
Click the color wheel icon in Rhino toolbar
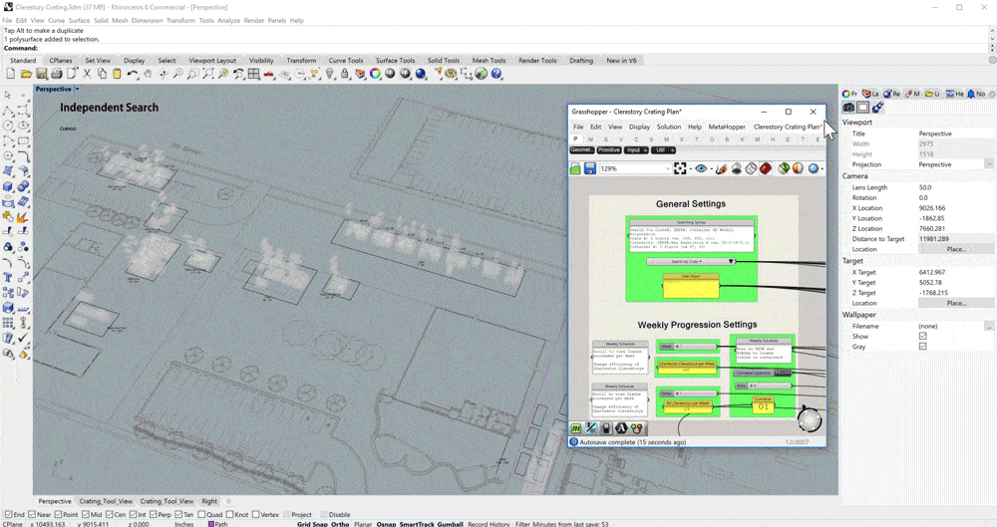tap(375, 74)
